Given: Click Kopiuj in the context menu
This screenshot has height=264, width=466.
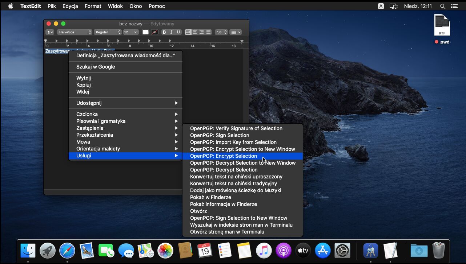Looking at the screenshot, I should pos(83,85).
